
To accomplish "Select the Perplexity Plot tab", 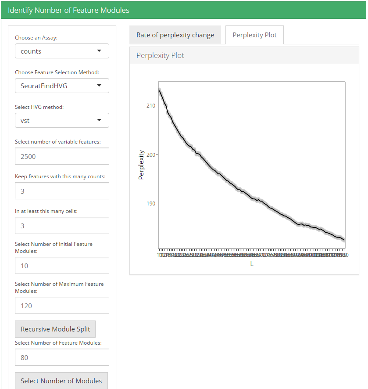I will [254, 35].
